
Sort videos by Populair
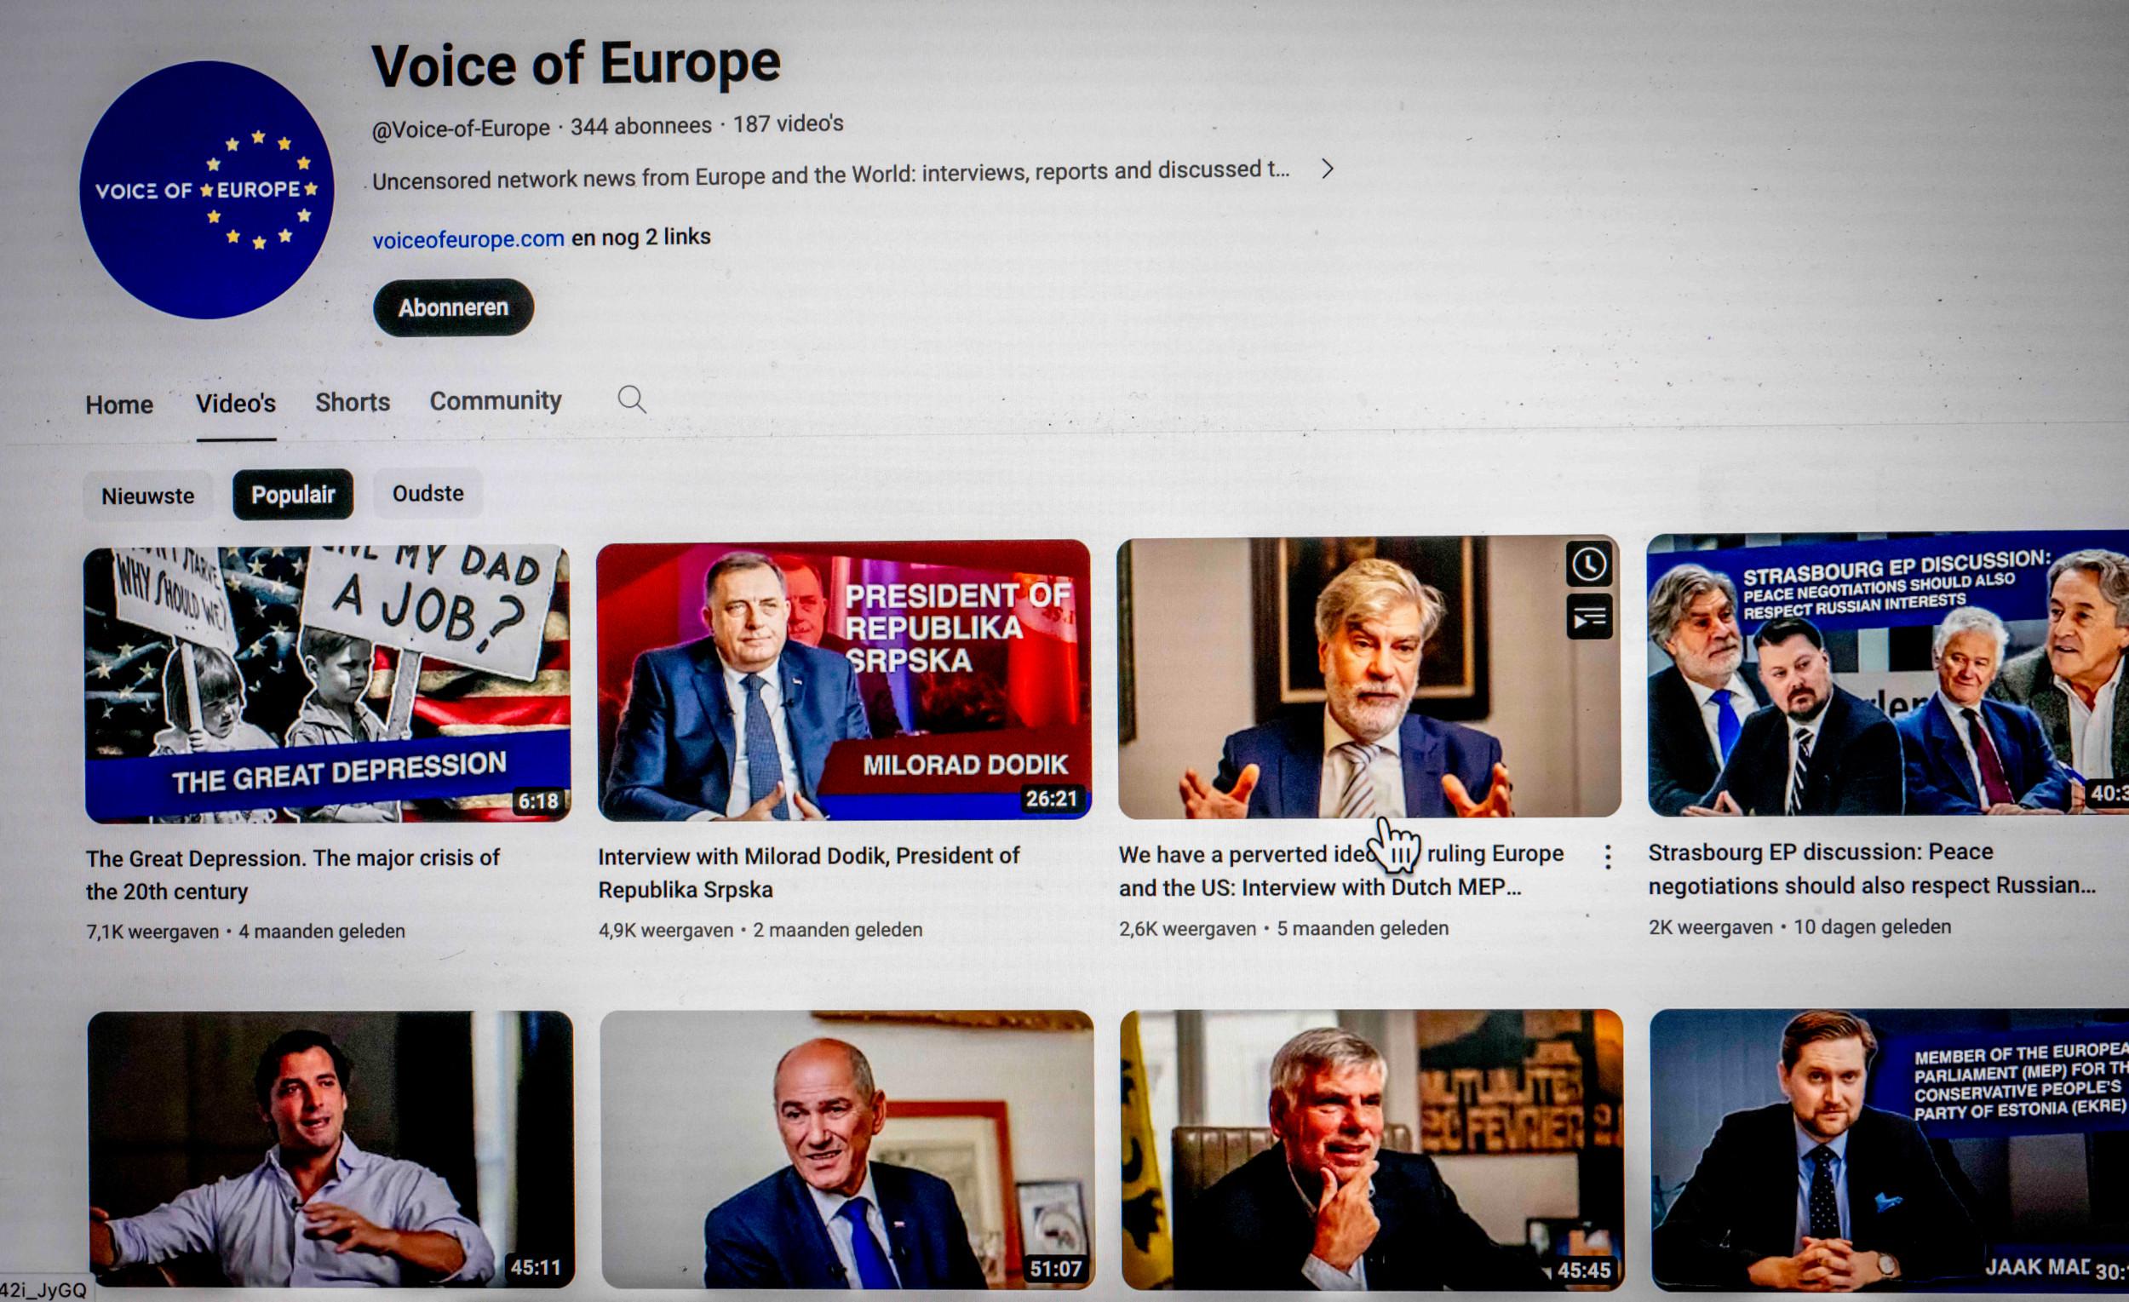pos(293,494)
